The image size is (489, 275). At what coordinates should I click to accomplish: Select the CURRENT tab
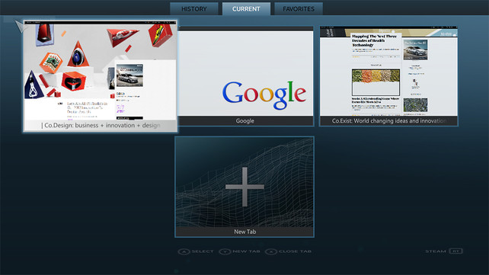point(246,8)
